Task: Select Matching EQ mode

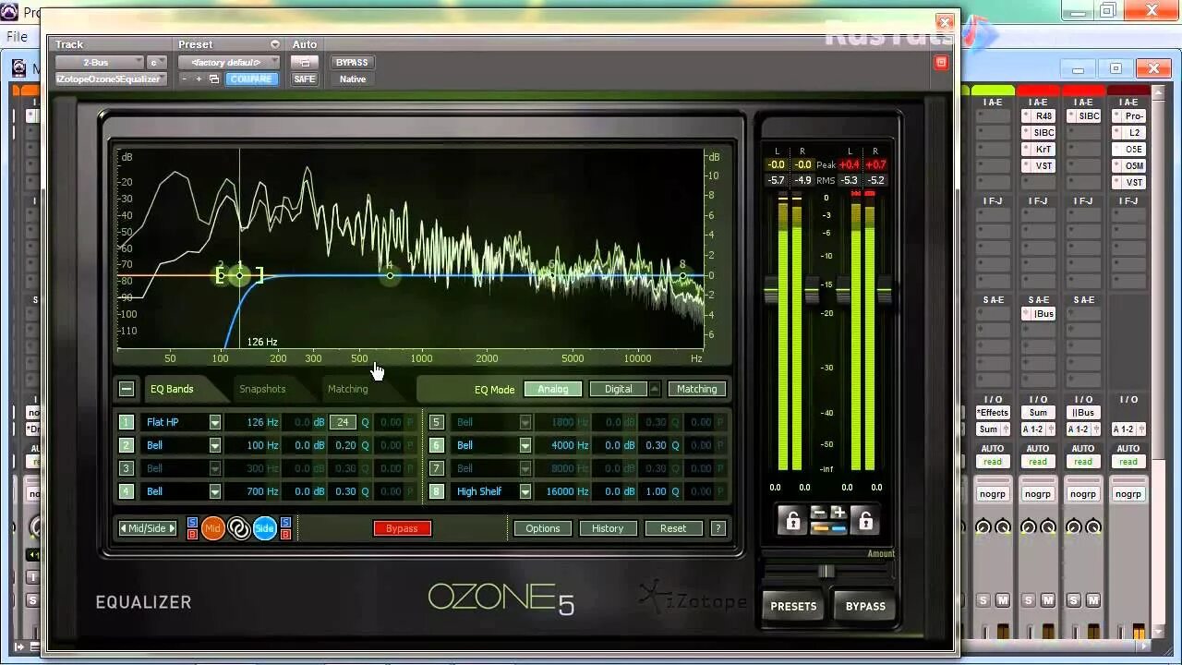Action: point(697,389)
